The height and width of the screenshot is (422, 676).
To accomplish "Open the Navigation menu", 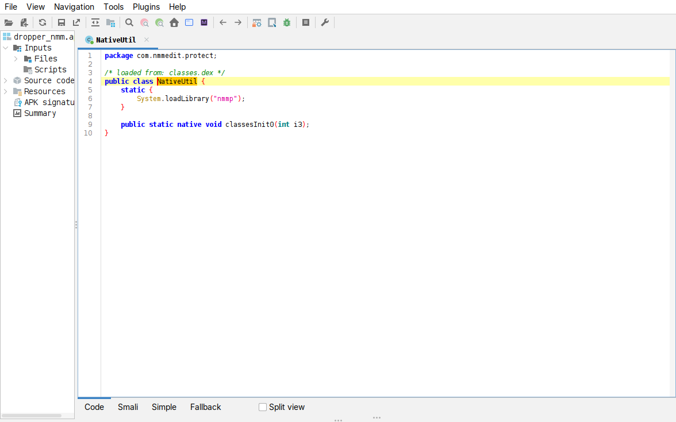I will tap(74, 7).
